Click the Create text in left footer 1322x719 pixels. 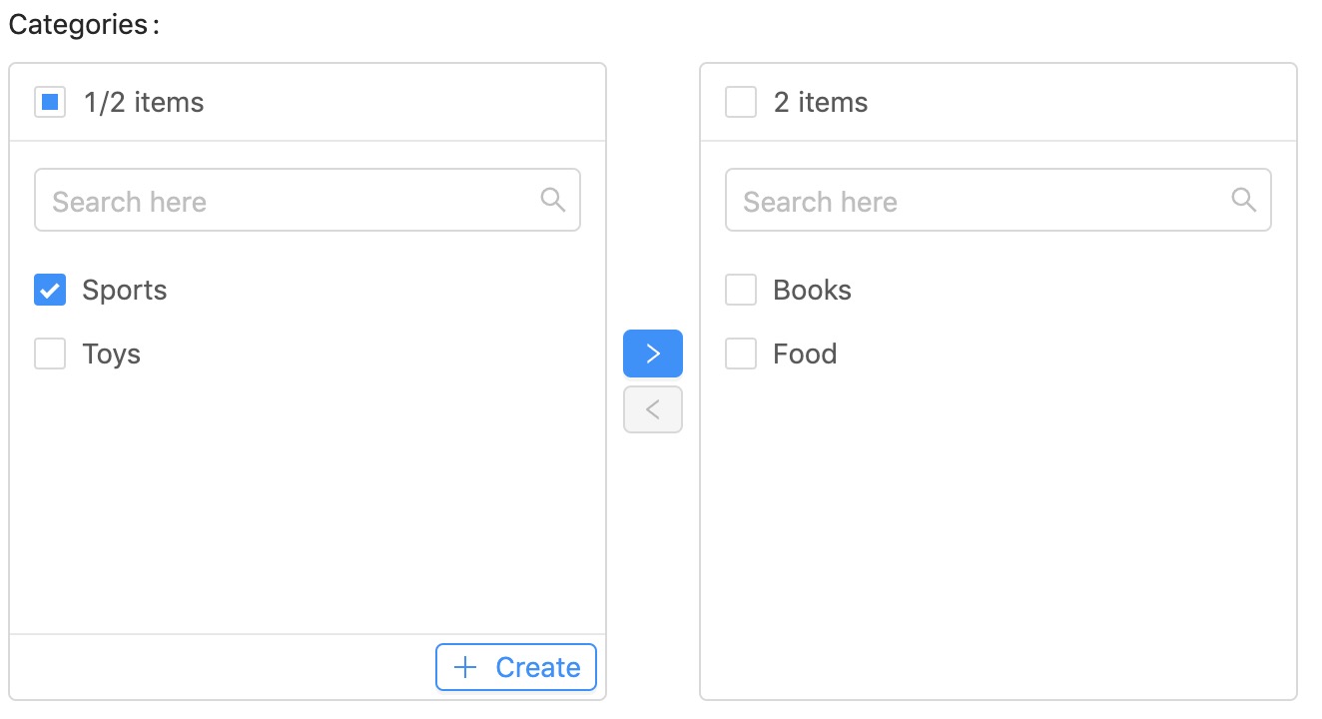538,667
